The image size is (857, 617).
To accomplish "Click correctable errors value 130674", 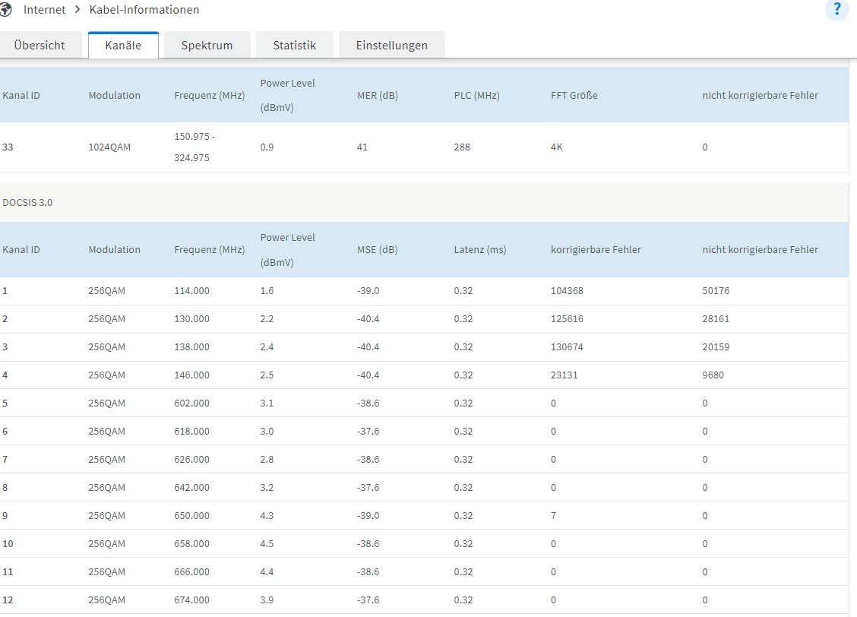I will coord(567,347).
